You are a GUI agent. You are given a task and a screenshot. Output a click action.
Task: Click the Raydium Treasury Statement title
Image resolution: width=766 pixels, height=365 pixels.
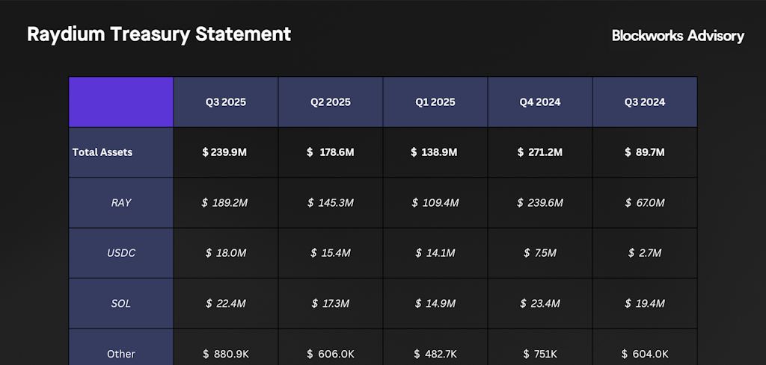159,34
